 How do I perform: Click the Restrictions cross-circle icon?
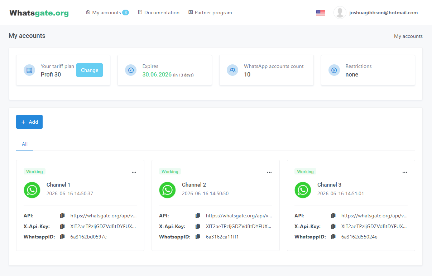click(334, 70)
